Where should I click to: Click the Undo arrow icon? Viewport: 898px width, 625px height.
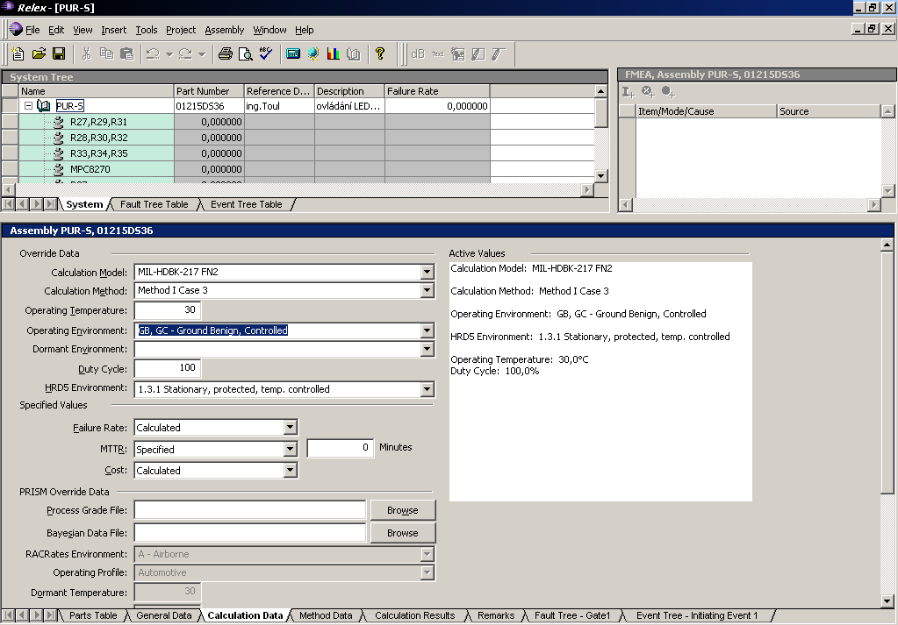click(153, 53)
